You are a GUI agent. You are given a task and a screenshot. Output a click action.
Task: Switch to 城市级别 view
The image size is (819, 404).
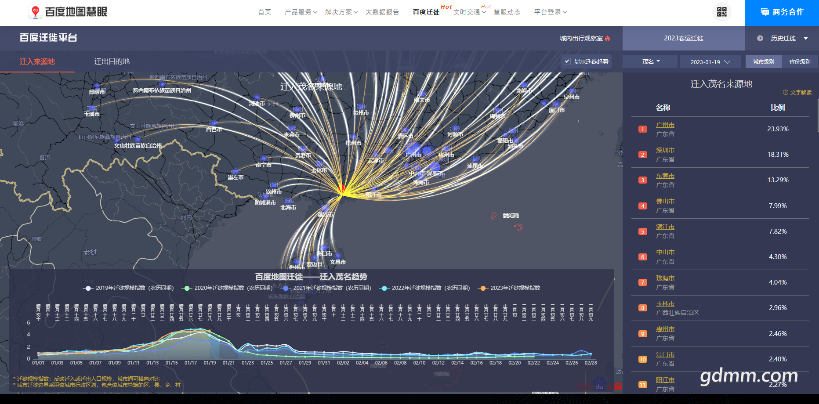tap(764, 61)
